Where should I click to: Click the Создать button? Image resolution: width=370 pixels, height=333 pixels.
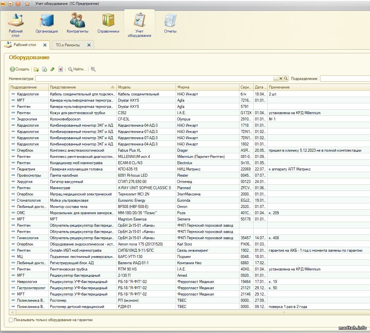[20, 69]
